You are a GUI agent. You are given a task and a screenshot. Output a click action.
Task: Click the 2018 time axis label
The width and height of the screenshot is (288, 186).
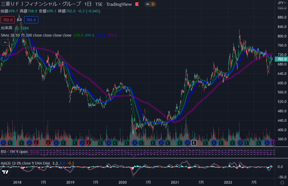click(17, 182)
